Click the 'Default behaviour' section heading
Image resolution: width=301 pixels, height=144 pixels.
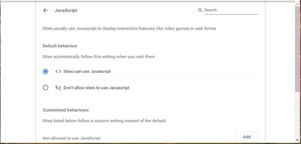coord(60,46)
